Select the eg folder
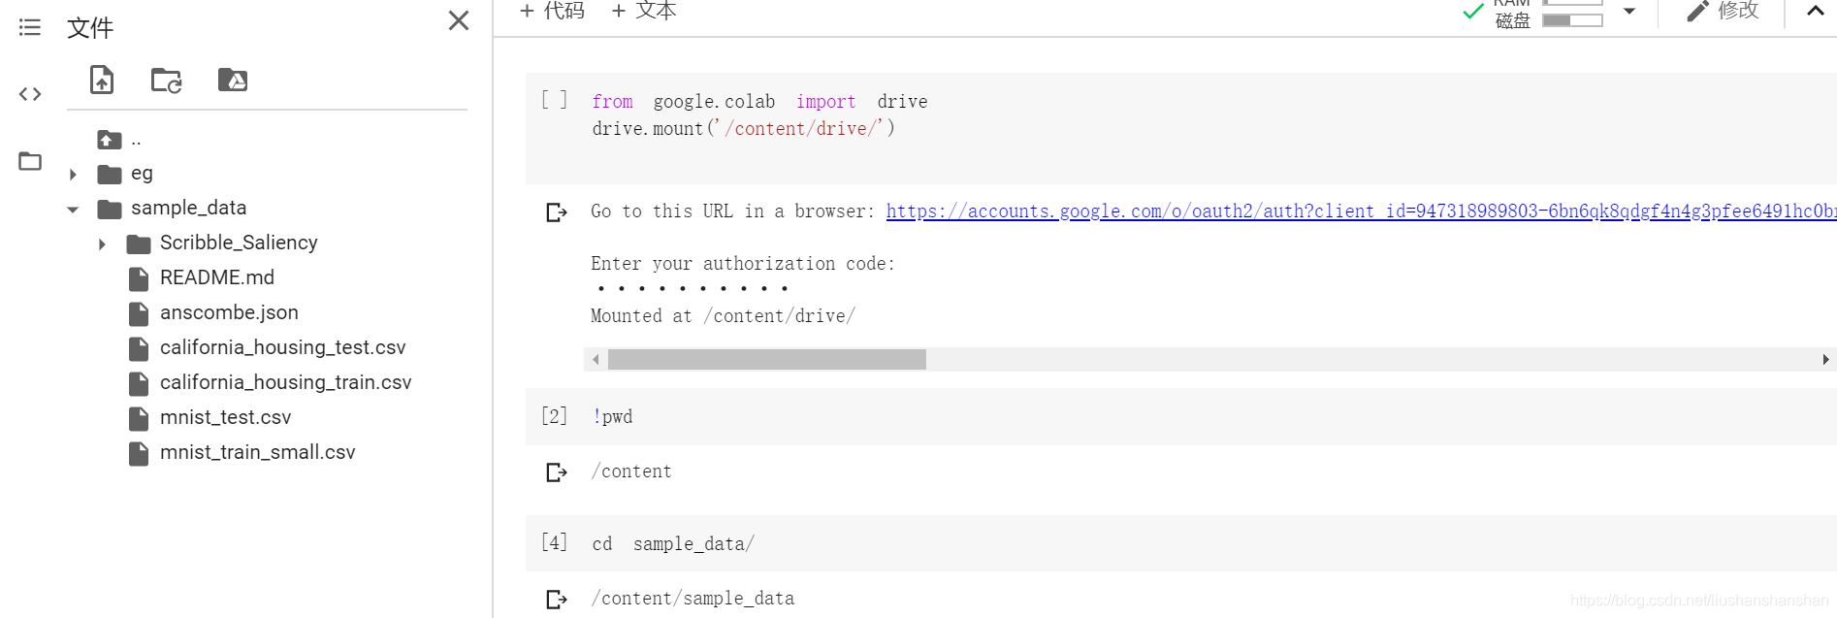Screen dimensions: 1837x618 (142, 174)
